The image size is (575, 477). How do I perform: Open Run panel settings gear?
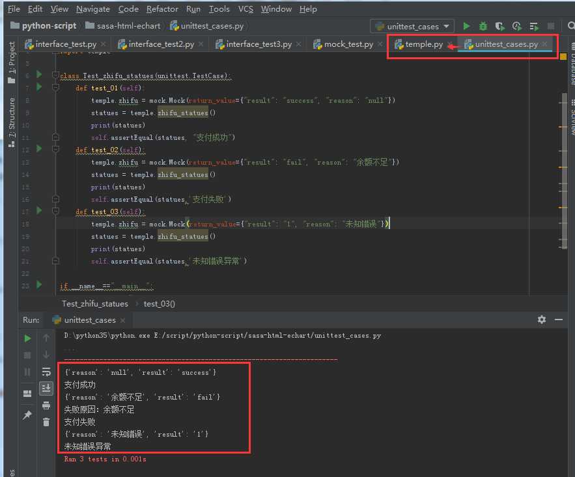(x=541, y=320)
